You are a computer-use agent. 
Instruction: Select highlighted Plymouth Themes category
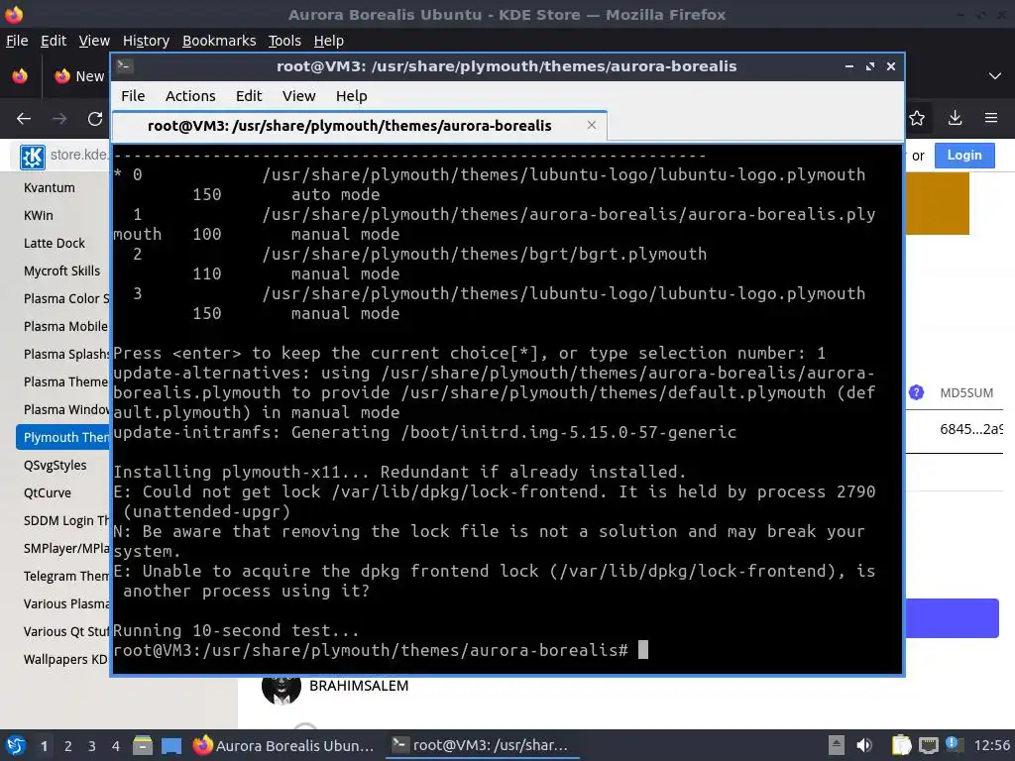63,437
